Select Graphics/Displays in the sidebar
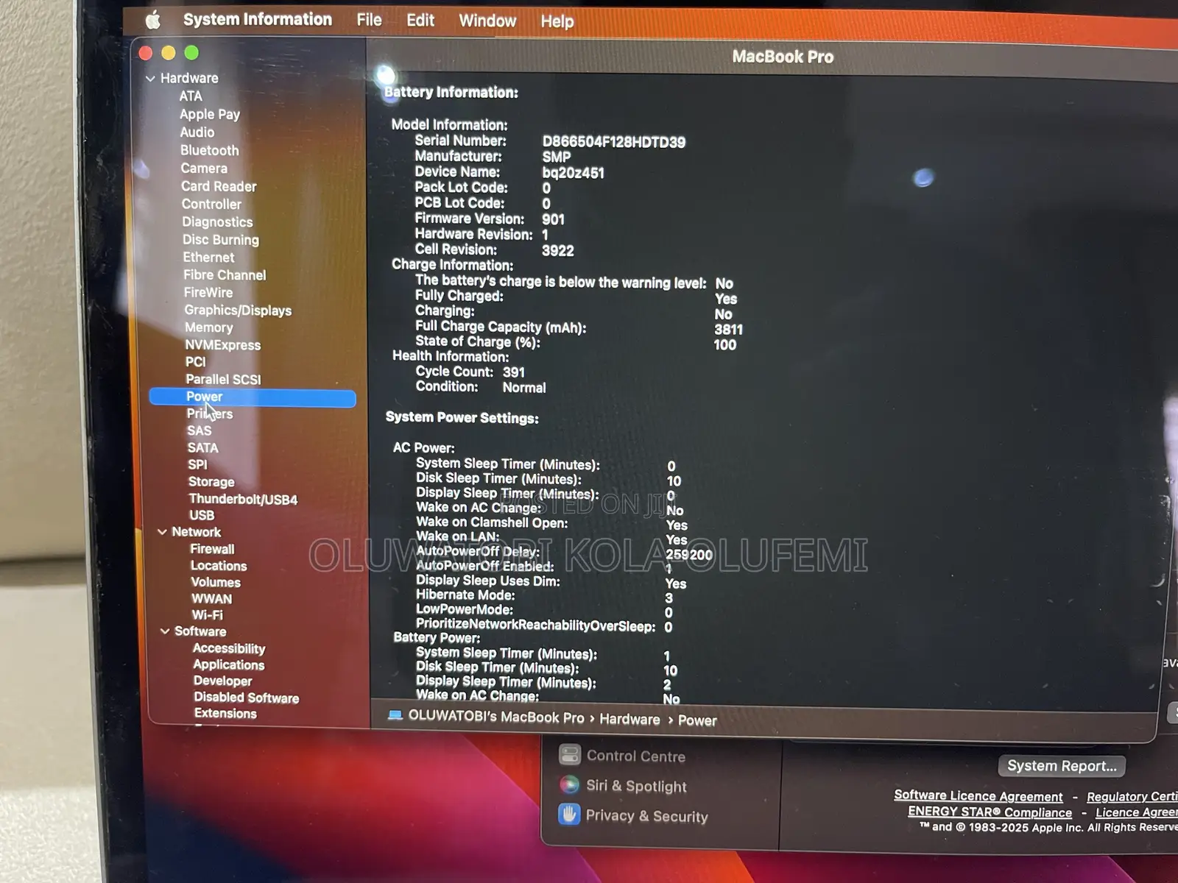 [x=238, y=311]
